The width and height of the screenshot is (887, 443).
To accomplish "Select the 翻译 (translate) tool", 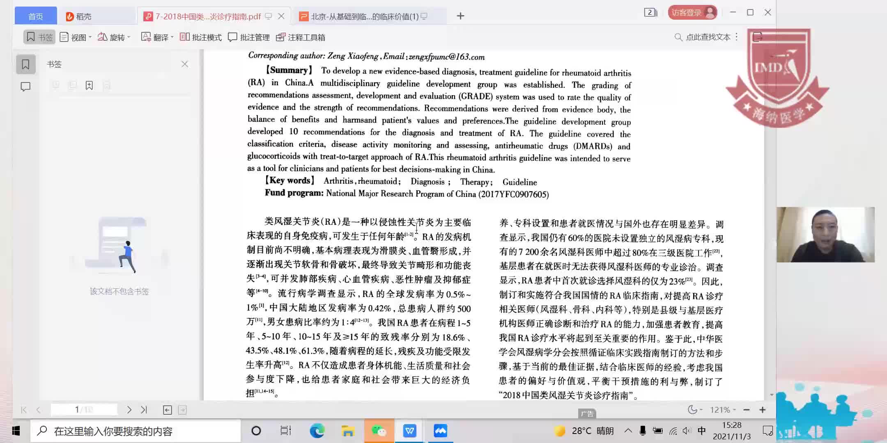I will coord(157,37).
